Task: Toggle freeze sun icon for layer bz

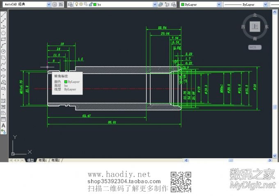Action: (x=81, y=4)
